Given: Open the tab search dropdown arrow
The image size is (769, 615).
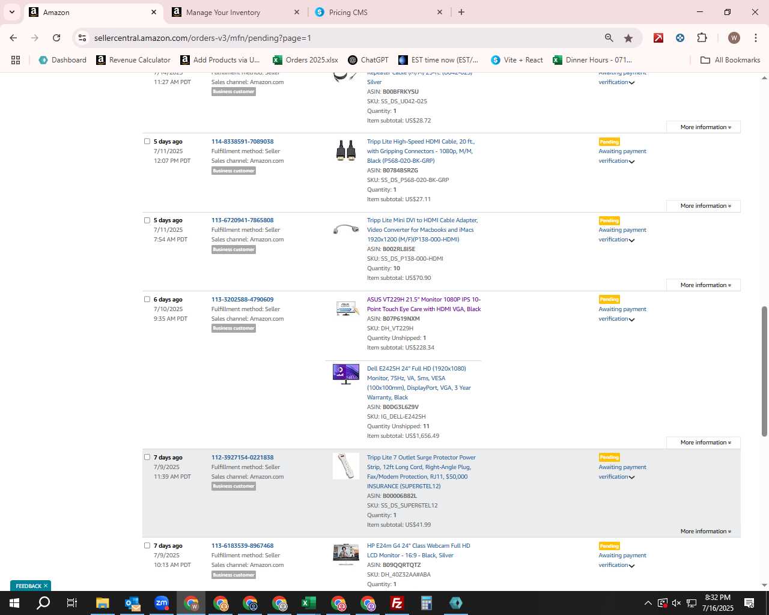Looking at the screenshot, I should (11, 12).
